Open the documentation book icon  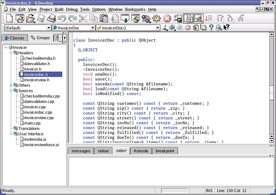point(203,28)
